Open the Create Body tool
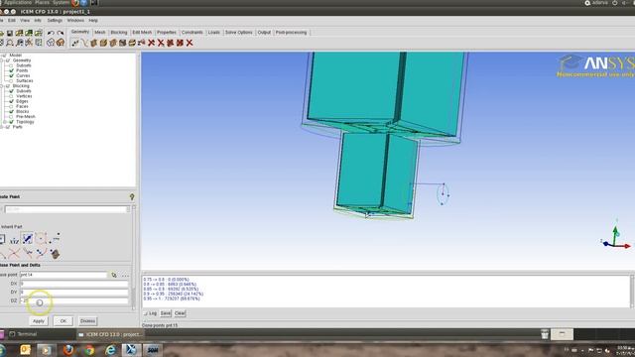The width and height of the screenshot is (635, 357). click(x=103, y=43)
